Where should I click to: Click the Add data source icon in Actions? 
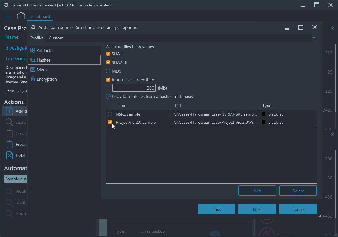(x=10, y=111)
